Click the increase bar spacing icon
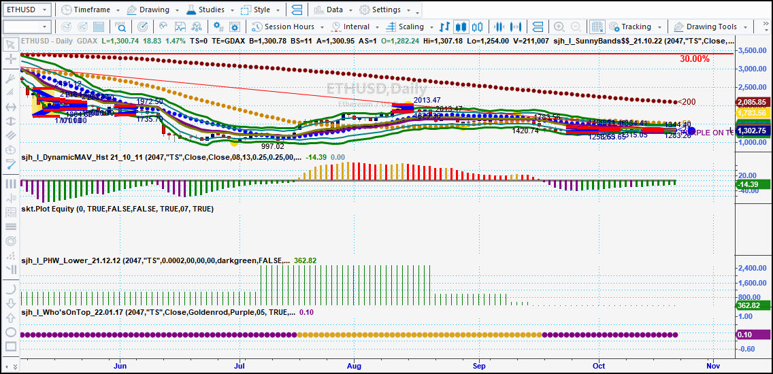 click(516, 27)
